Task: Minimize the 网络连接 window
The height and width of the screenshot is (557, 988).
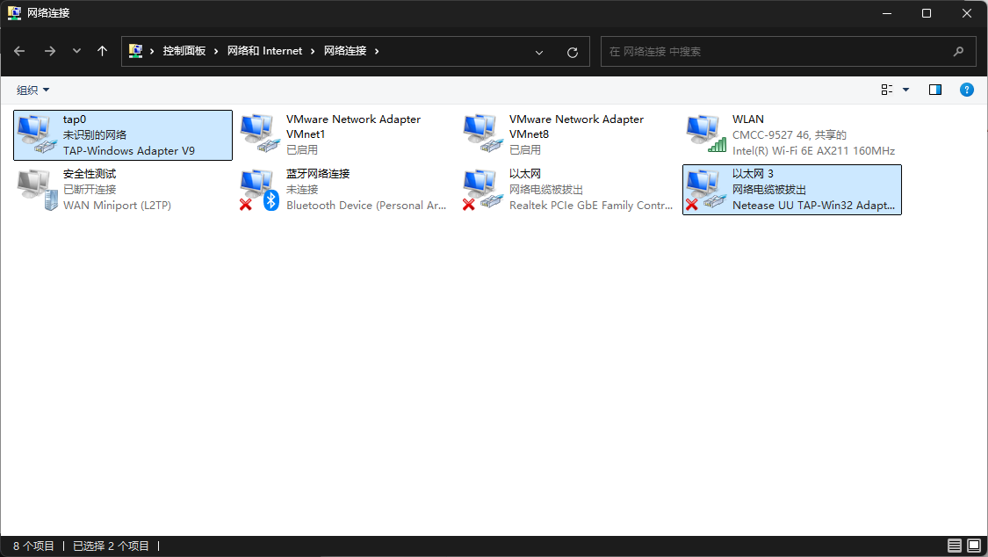Action: 886,13
